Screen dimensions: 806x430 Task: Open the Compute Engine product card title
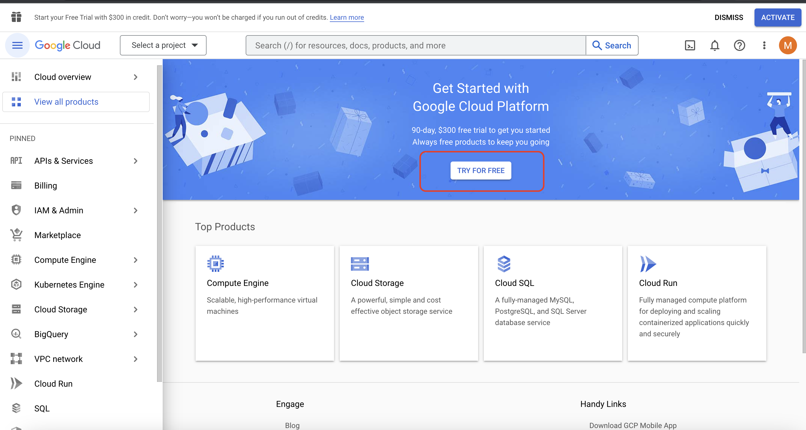tap(238, 283)
